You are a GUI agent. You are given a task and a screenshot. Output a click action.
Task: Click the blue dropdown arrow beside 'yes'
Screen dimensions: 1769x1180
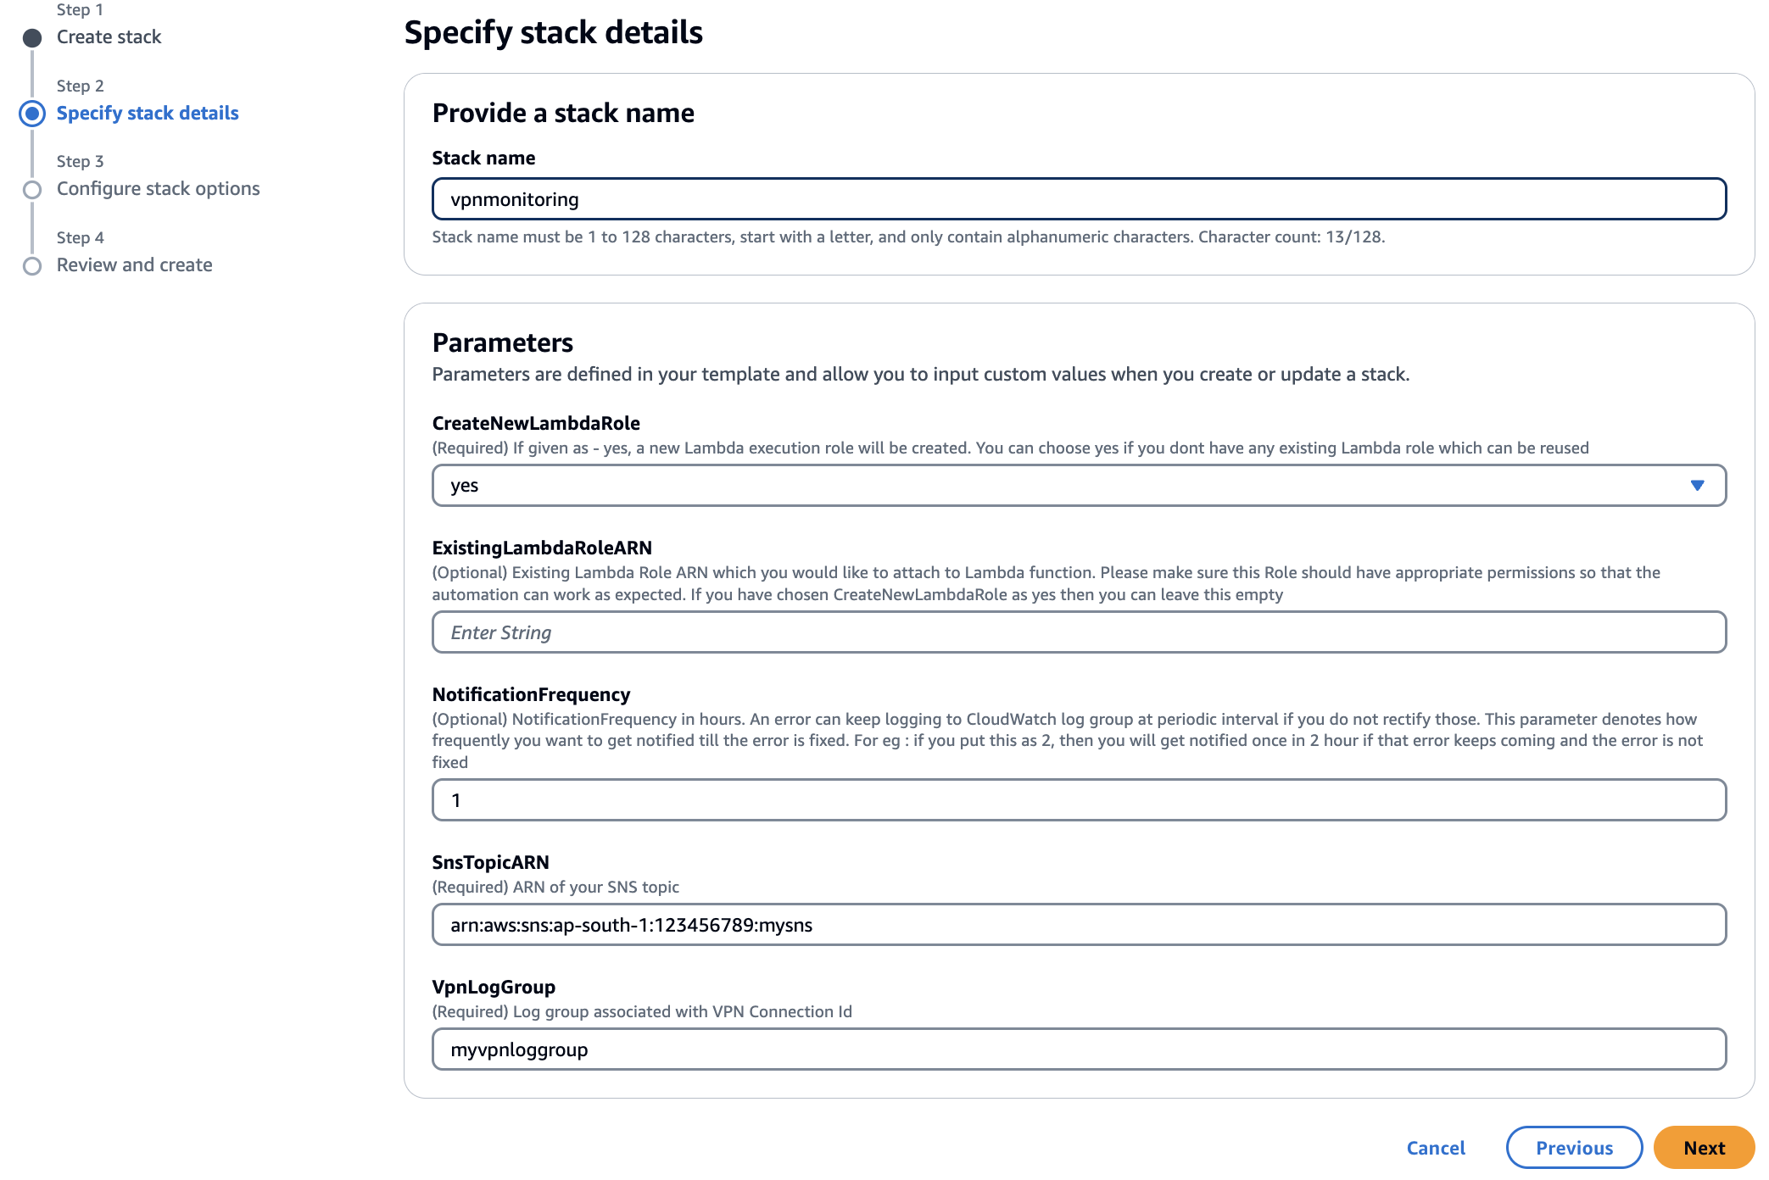pos(1698,485)
